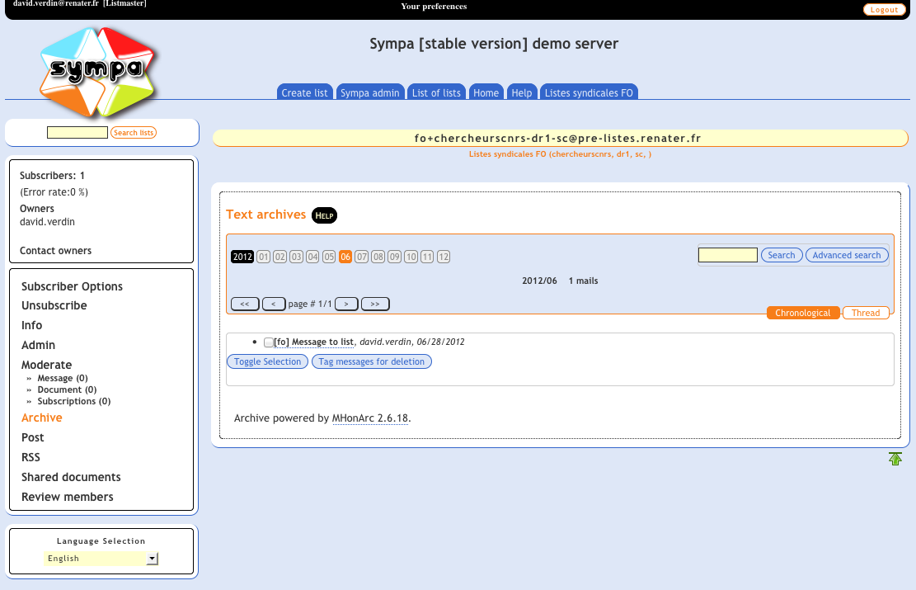Image resolution: width=916 pixels, height=590 pixels.
Task: Open Moderate Subscriptions (0) item
Action: click(74, 401)
